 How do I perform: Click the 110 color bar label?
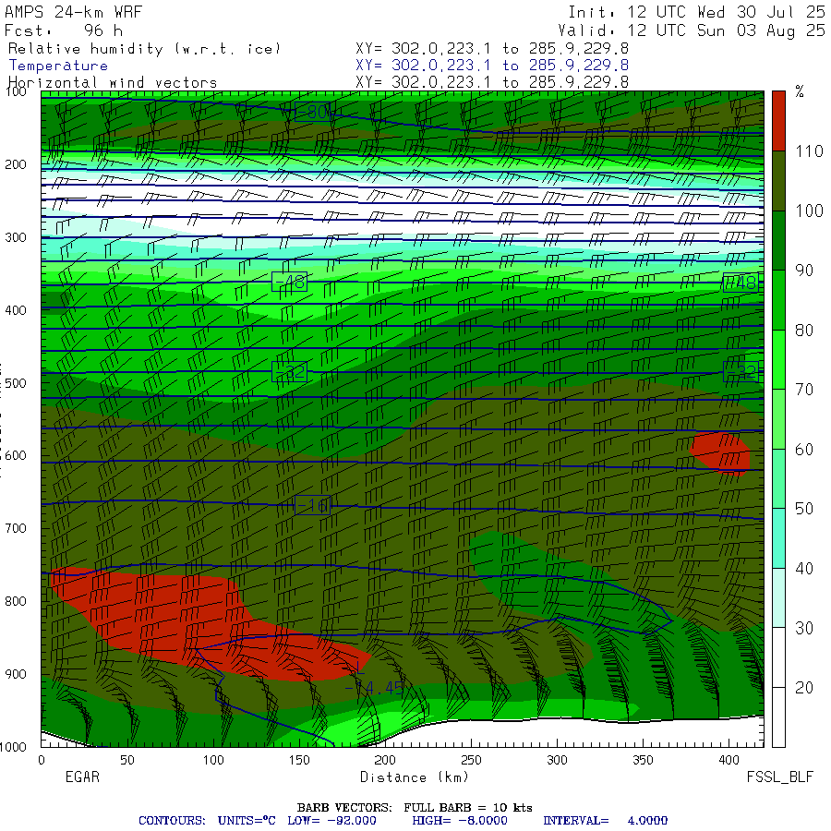coord(809,151)
